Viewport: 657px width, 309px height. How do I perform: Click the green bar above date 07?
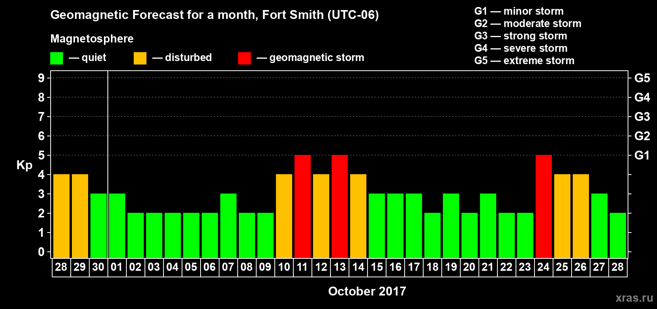pos(228,226)
